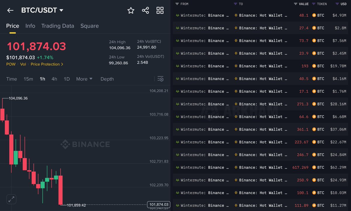
Task: Click current price label 101,874.03 on chart axis
Action: pos(159,204)
